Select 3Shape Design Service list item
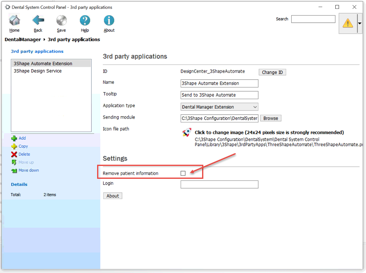 point(51,71)
